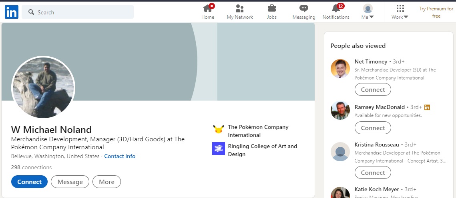Click the 298 connections text
Viewport: 456px width, 198px height.
pyautogui.click(x=31, y=167)
